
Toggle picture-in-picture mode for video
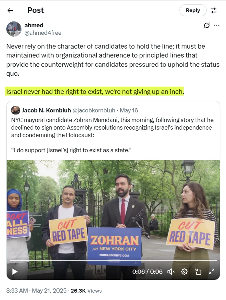click(198, 271)
